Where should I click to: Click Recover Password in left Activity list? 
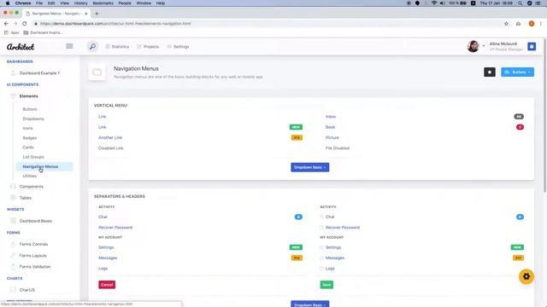point(115,228)
